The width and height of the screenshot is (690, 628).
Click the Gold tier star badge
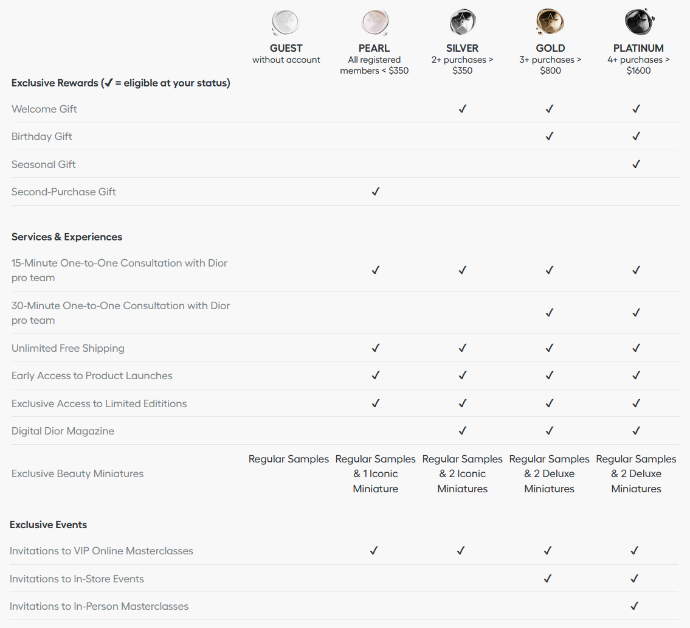(x=550, y=23)
